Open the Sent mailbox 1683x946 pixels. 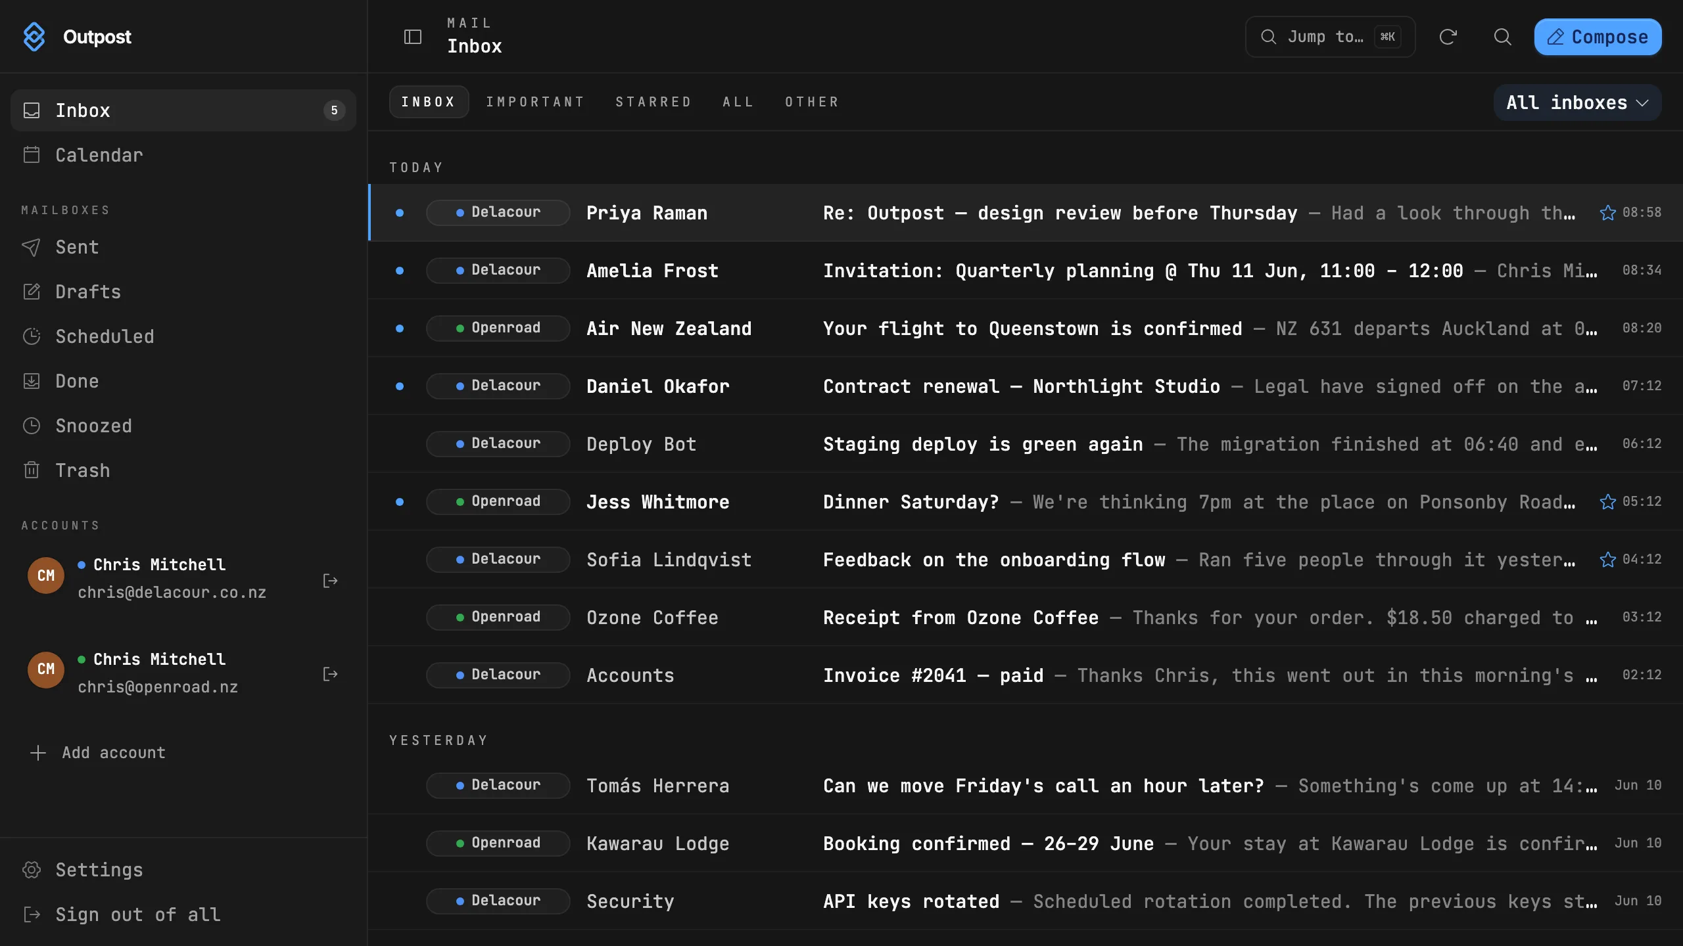click(183, 247)
